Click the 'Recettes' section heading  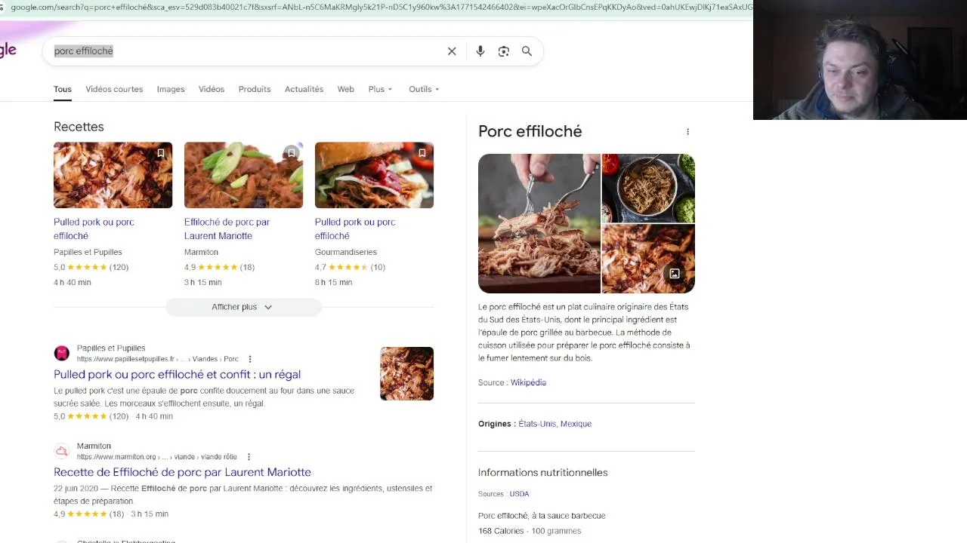[79, 127]
